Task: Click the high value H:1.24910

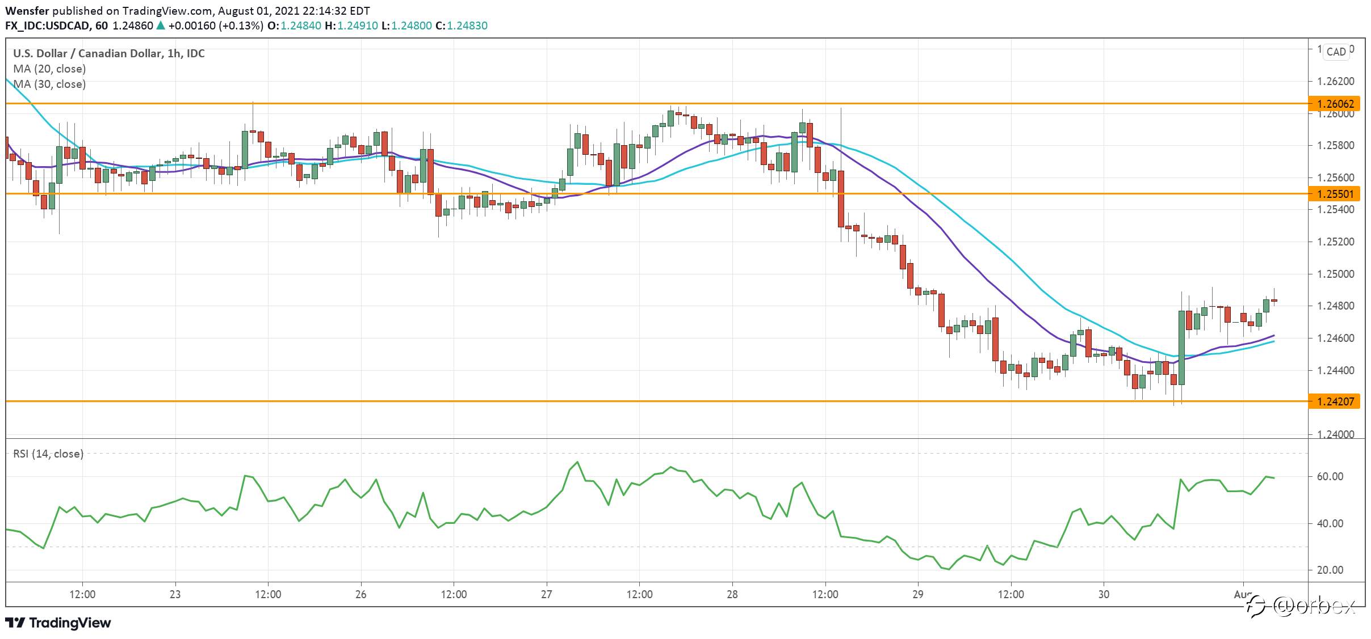Action: pyautogui.click(x=351, y=26)
